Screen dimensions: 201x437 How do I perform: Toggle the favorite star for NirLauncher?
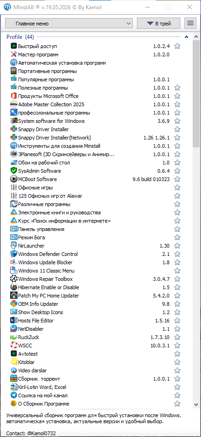pos(177,246)
